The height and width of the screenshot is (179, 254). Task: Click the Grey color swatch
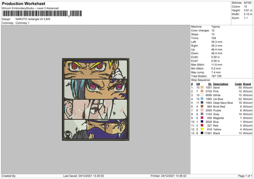tap(202, 114)
